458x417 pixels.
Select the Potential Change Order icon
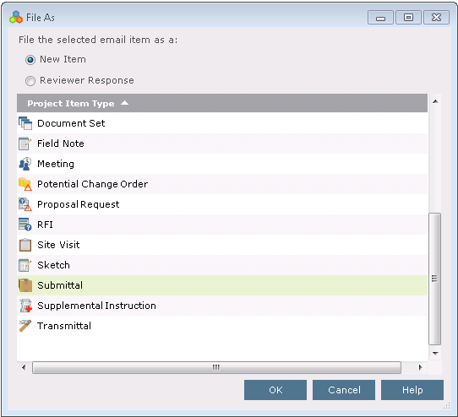pyautogui.click(x=25, y=184)
